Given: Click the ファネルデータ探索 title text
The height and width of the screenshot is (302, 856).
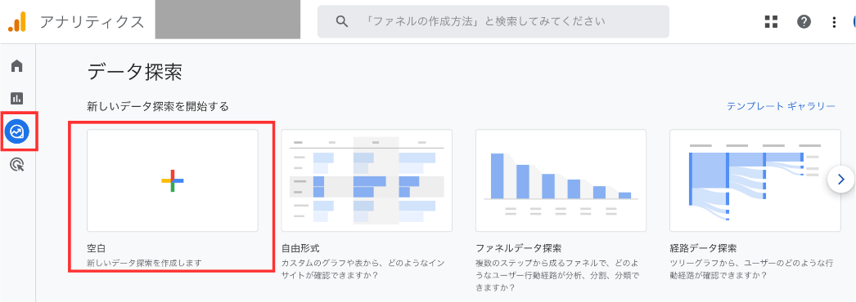Looking at the screenshot, I should pyautogui.click(x=519, y=249).
